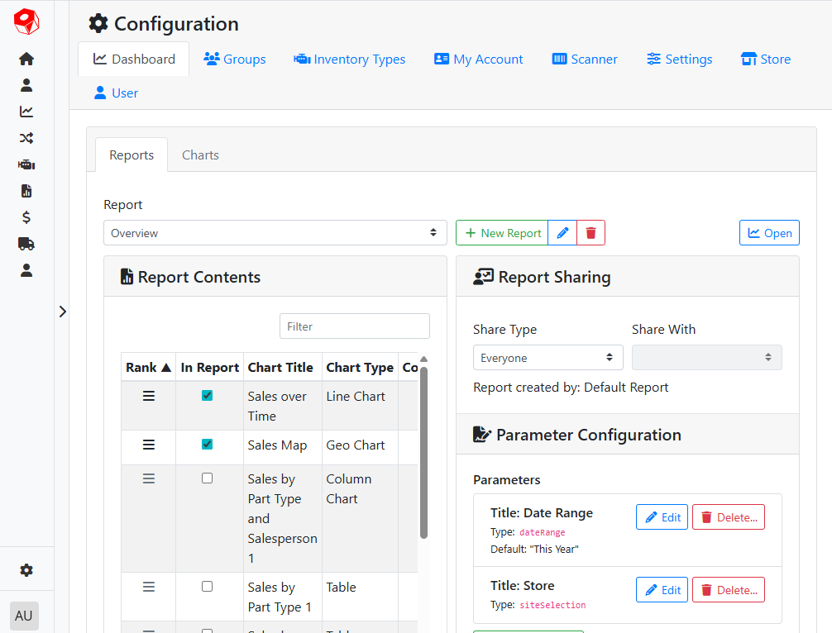Viewport: 832px width, 633px height.
Task: Open the Share Type Everyone dropdown
Action: [546, 358]
